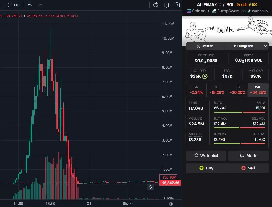Screen dimensions: 272x207
Task: Open Alerts for this token
Action: (249, 156)
